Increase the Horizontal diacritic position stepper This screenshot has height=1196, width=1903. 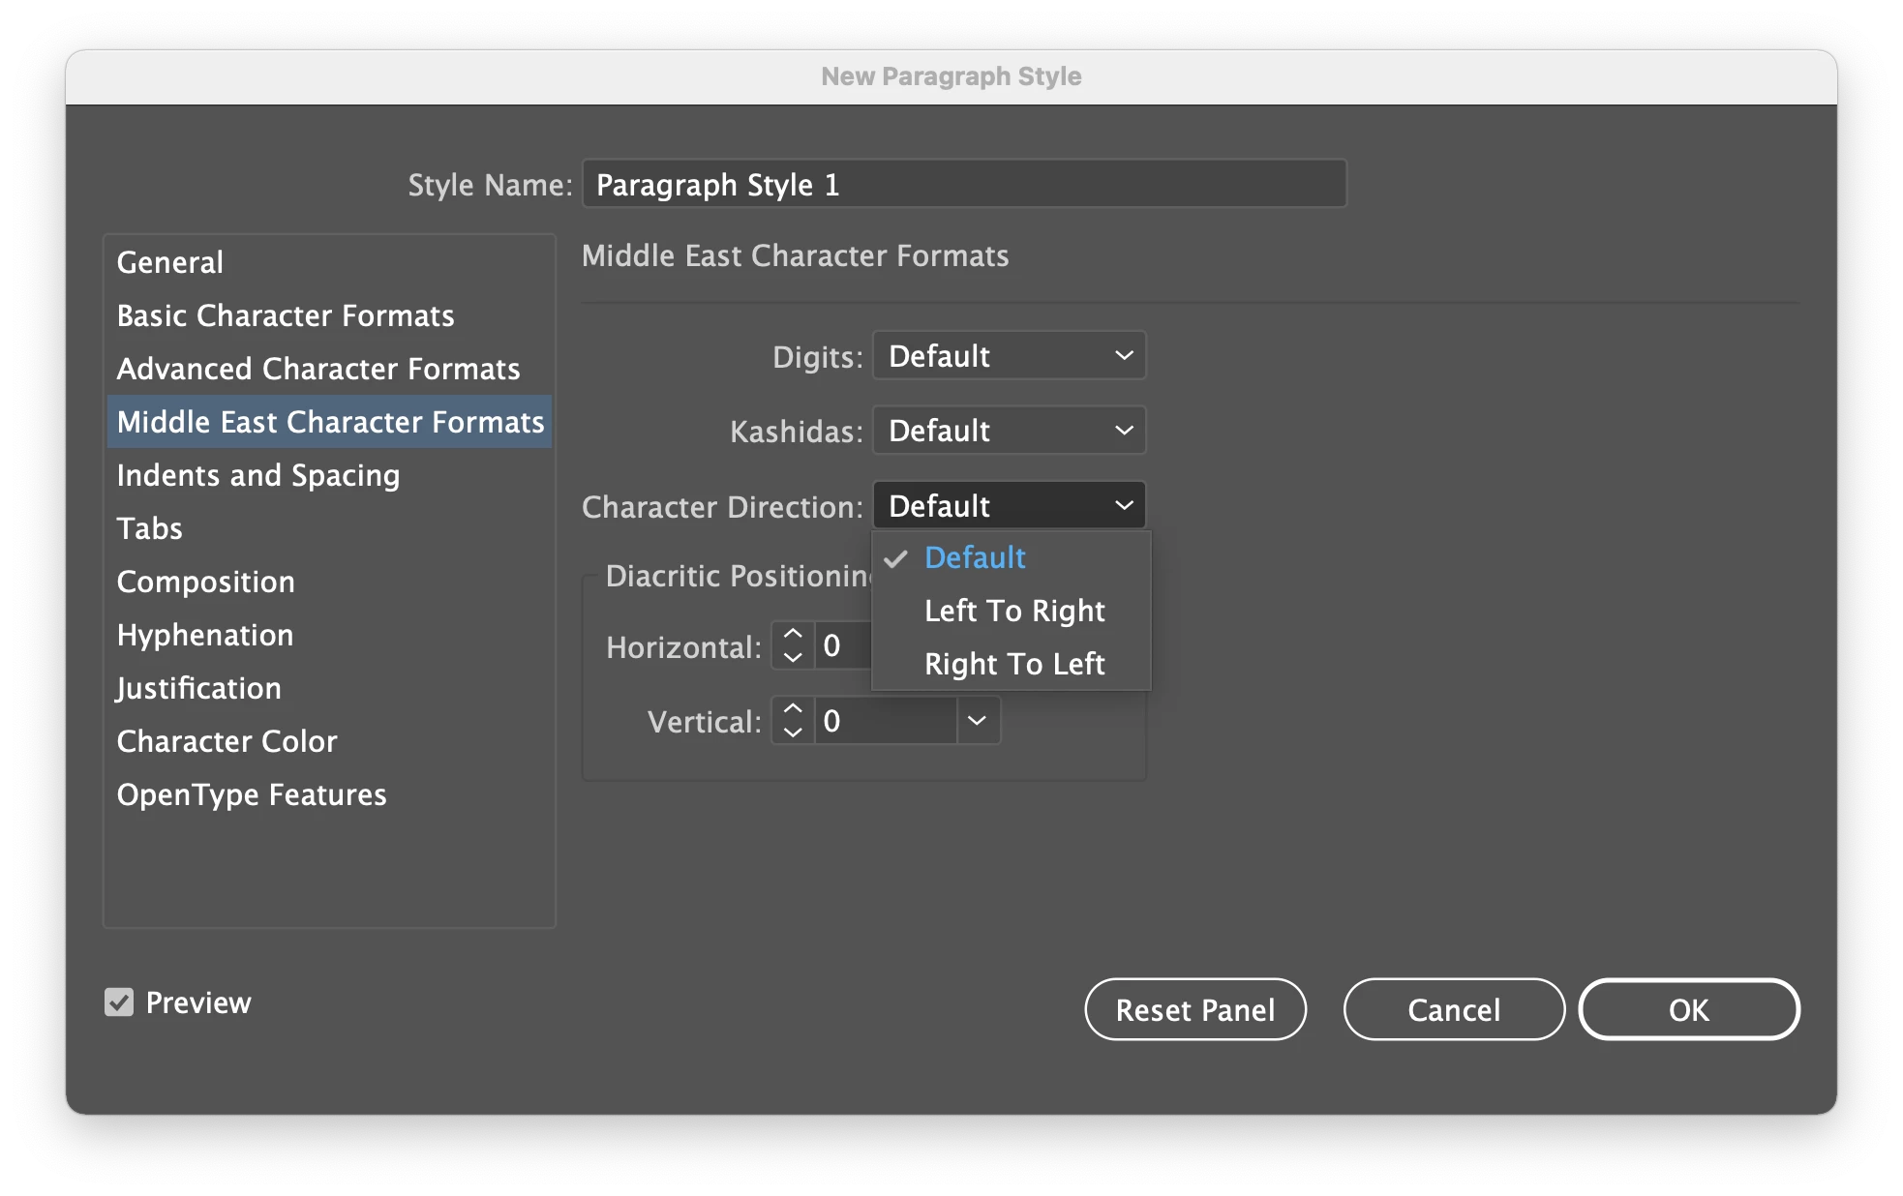(793, 634)
